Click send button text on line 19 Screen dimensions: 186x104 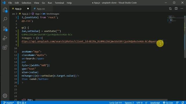pos(33,79)
